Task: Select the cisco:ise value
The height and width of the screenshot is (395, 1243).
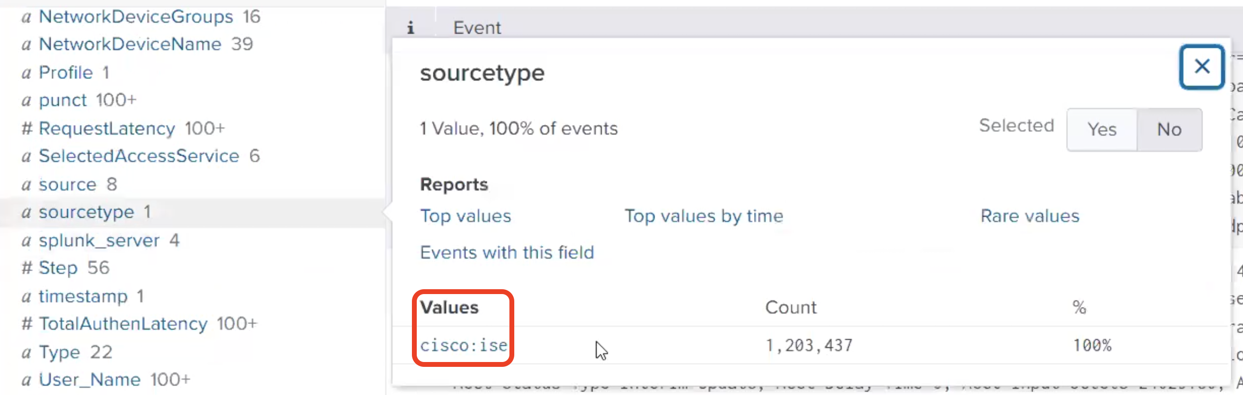Action: [x=463, y=345]
